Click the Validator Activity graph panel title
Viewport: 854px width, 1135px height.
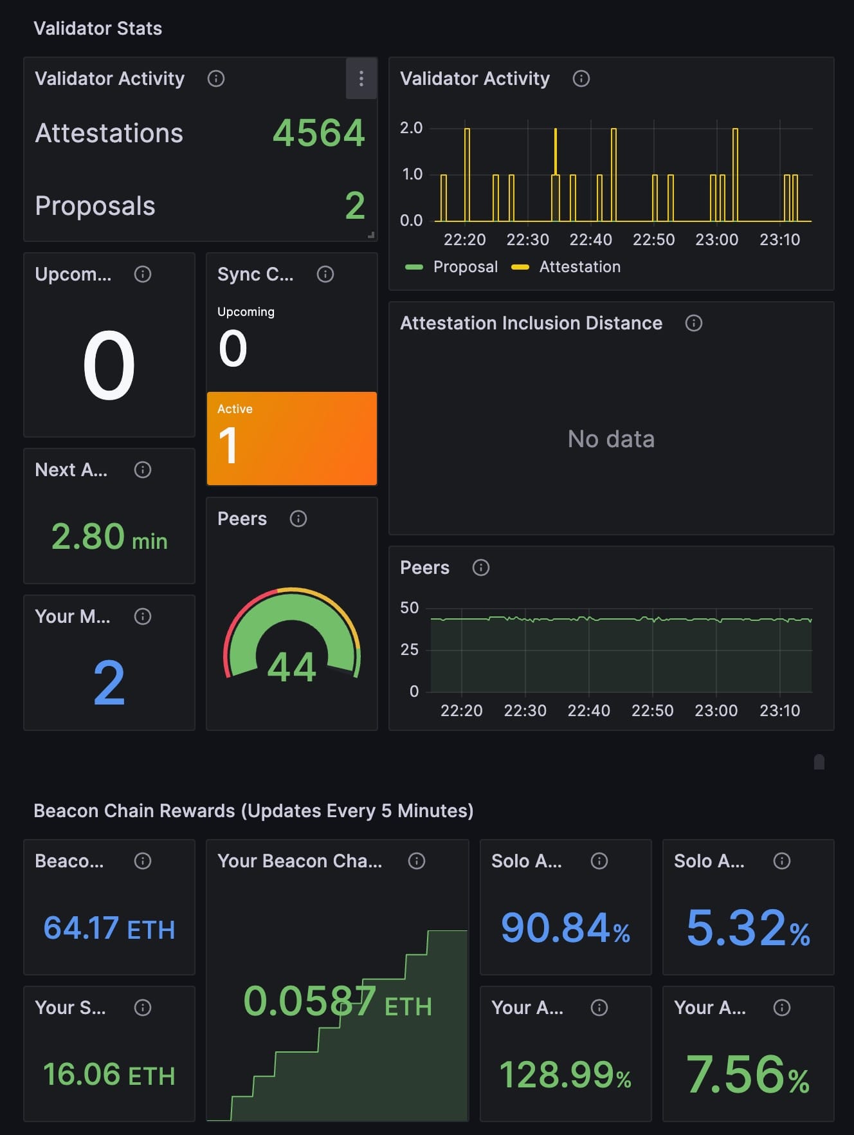[475, 78]
